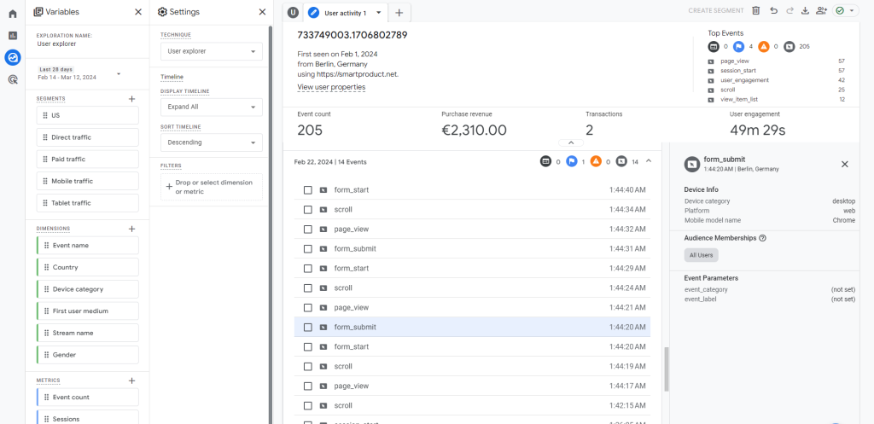
Task: Click the All Users audience chip
Action: point(702,255)
